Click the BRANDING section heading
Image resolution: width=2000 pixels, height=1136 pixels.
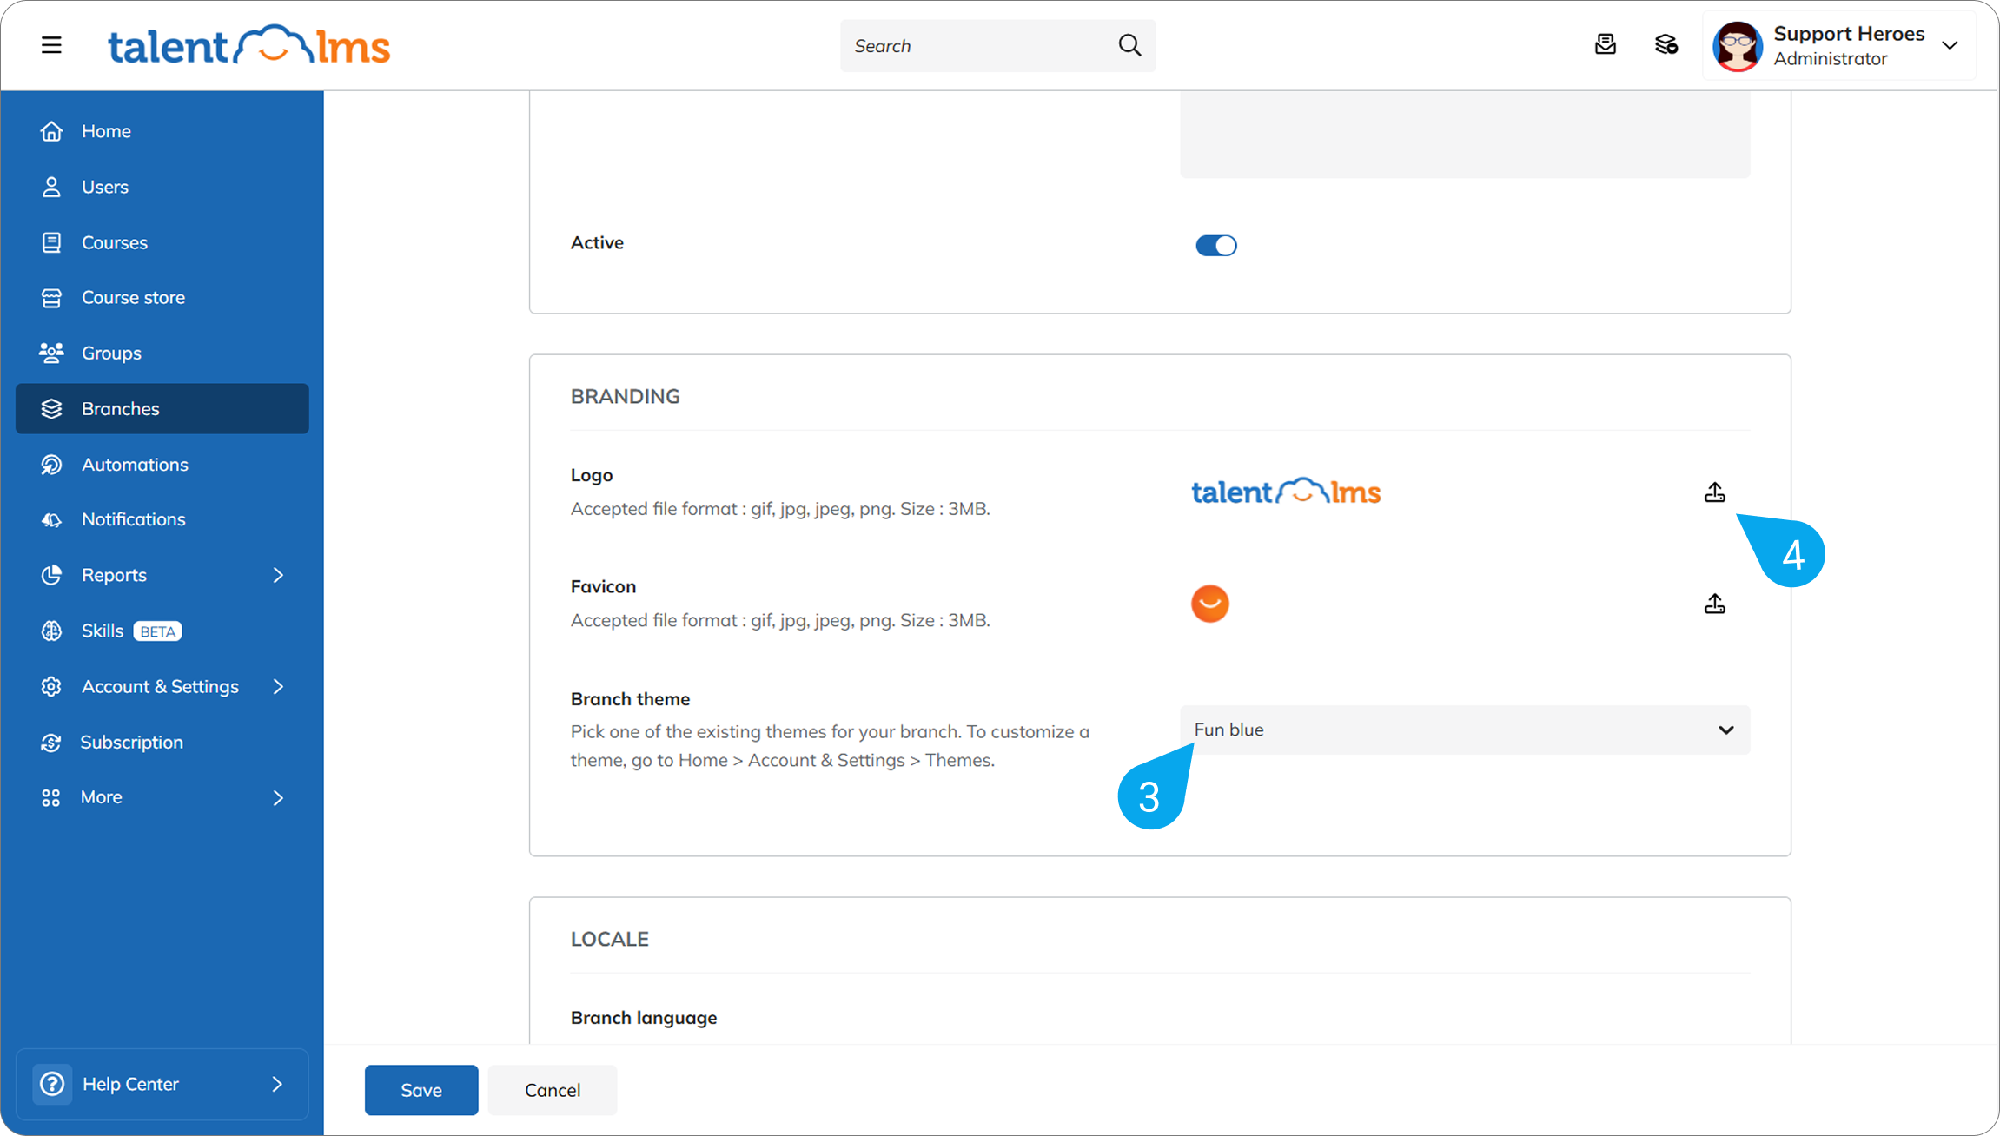click(625, 396)
